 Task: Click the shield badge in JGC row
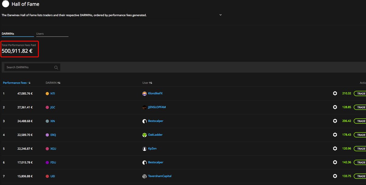click(335, 107)
